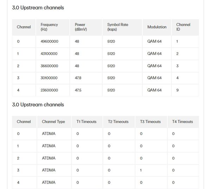Click the Symbol Rate (ksps) column header
The height and width of the screenshot is (189, 211).
click(122, 27)
